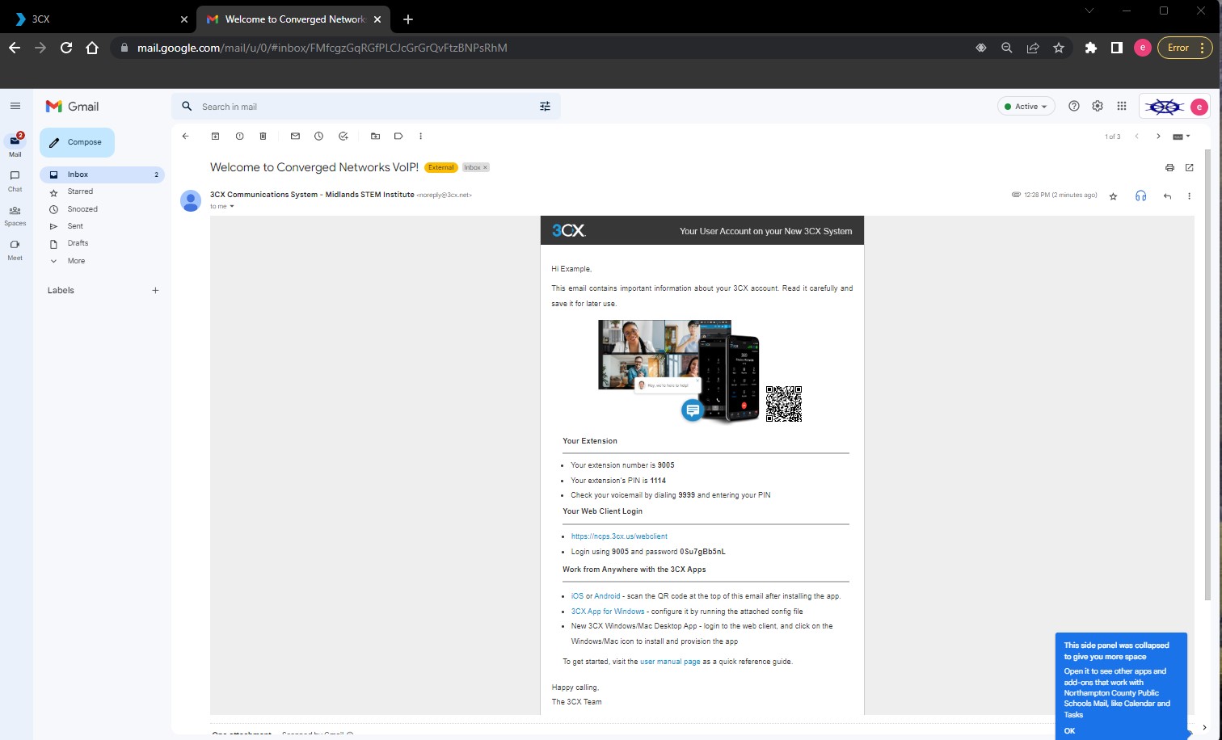1222x740 pixels.
Task: Expand recipient details 'to me' arrow
Action: point(231,207)
